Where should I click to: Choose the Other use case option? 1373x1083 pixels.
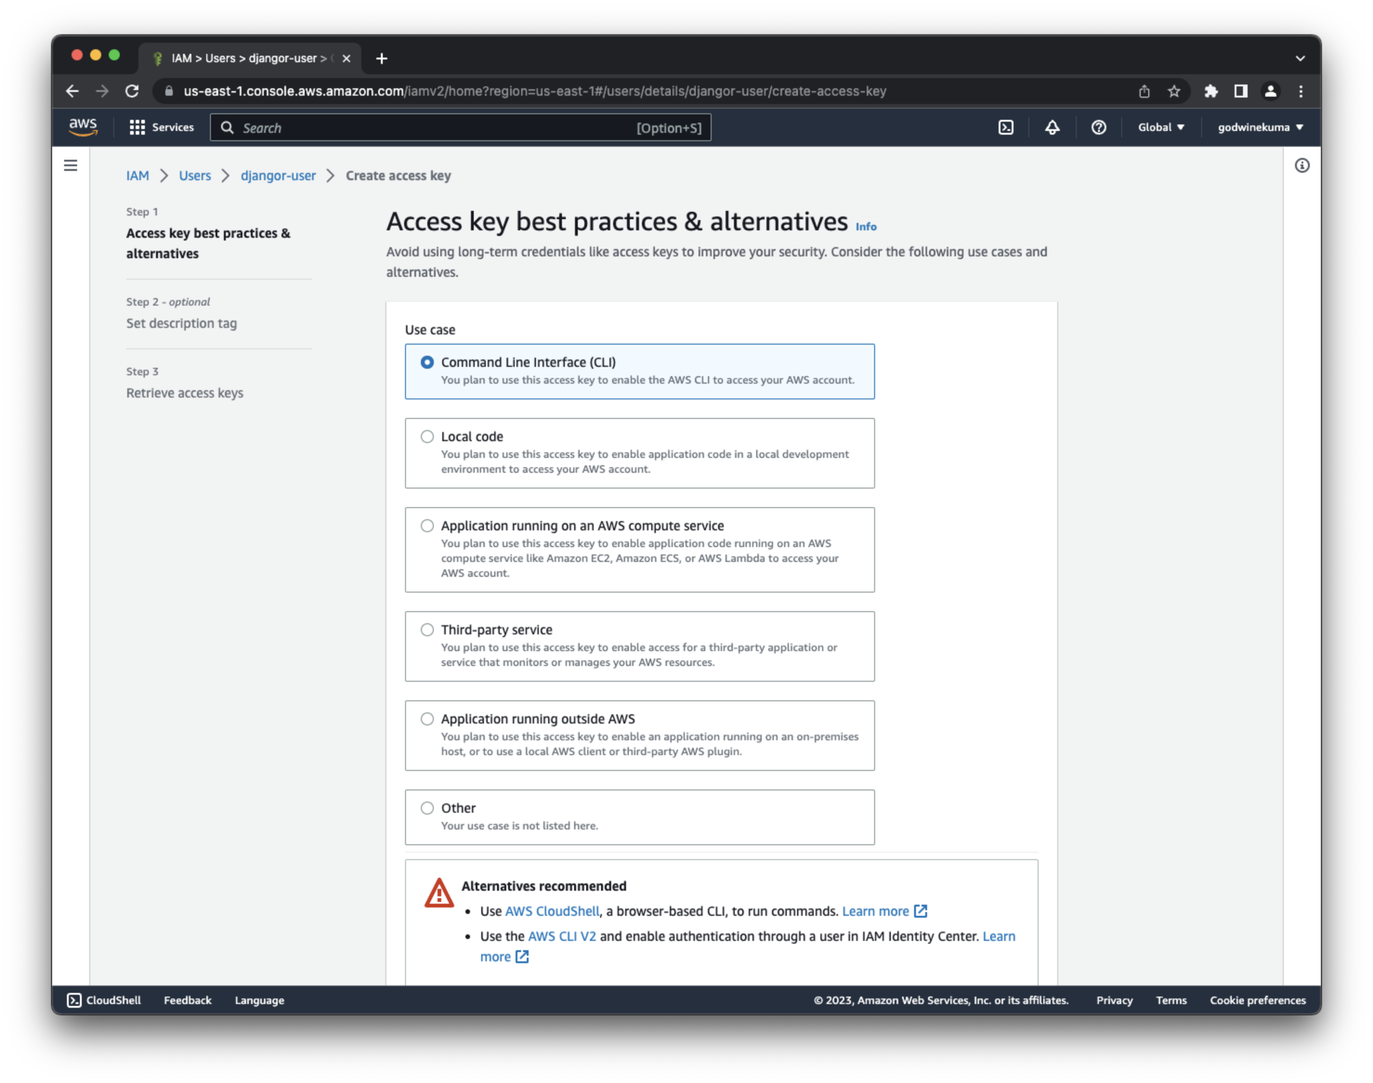427,808
